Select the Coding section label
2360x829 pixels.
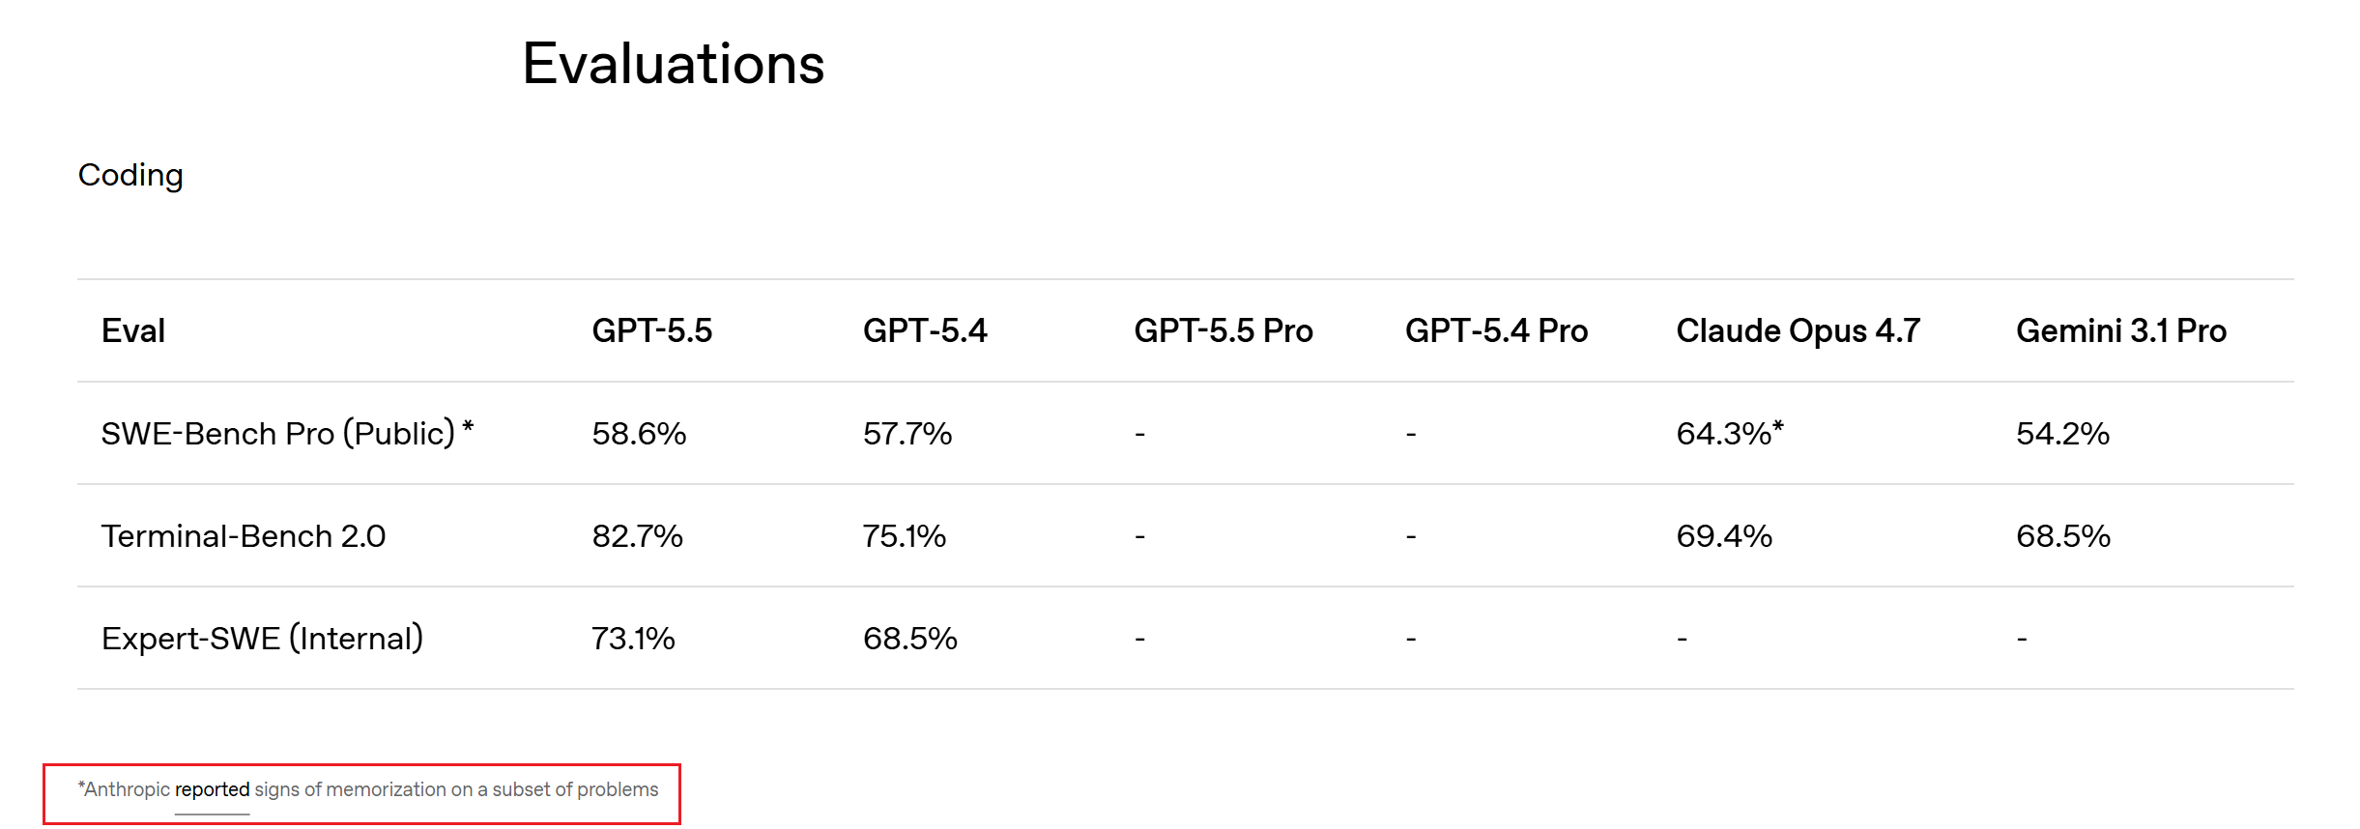[x=130, y=175]
